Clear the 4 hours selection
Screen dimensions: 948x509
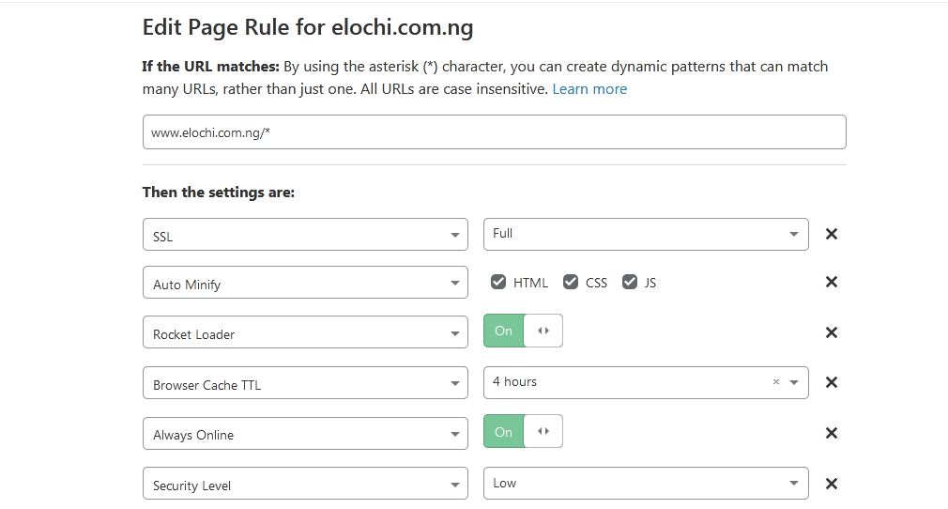[775, 382]
